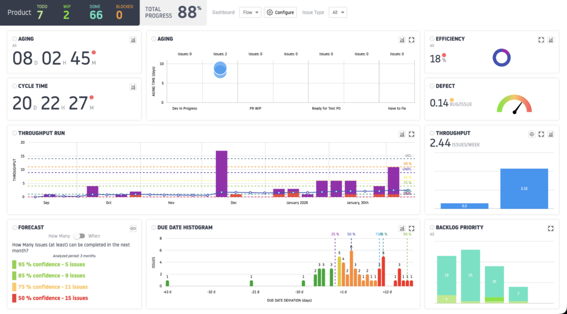This screenshot has width=567, height=314.
Task: Maximize the Throughput Run chart
Action: click(x=411, y=134)
